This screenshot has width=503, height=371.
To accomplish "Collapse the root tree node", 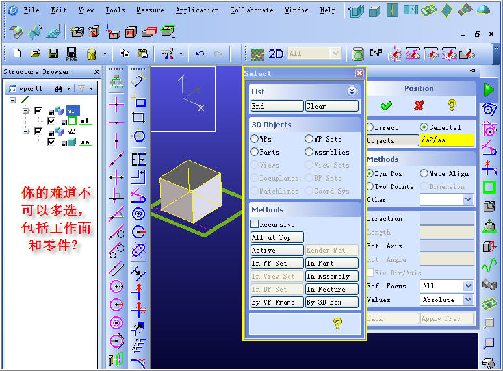I will pyautogui.click(x=12, y=100).
